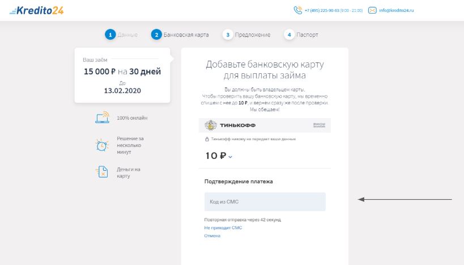This screenshot has height=265, width=464.
Task: Select step 1 circle Данные
Action: (x=110, y=35)
